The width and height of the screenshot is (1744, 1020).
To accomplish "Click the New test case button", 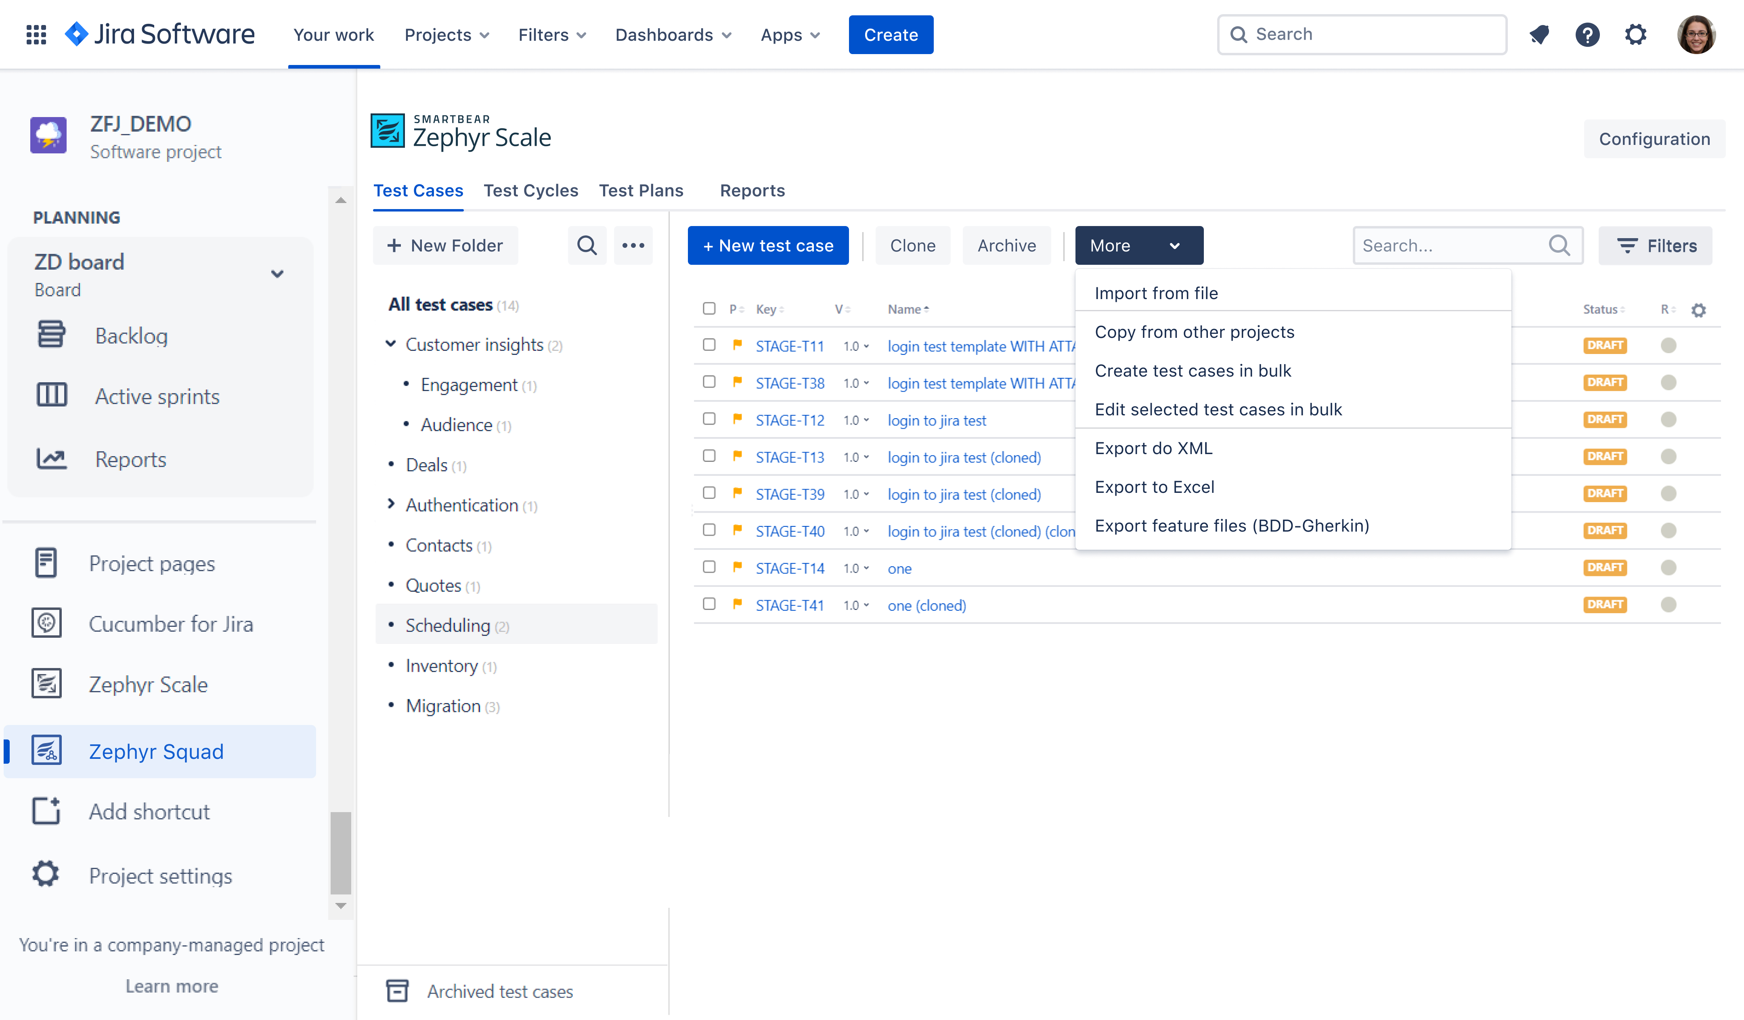I will coord(768,246).
